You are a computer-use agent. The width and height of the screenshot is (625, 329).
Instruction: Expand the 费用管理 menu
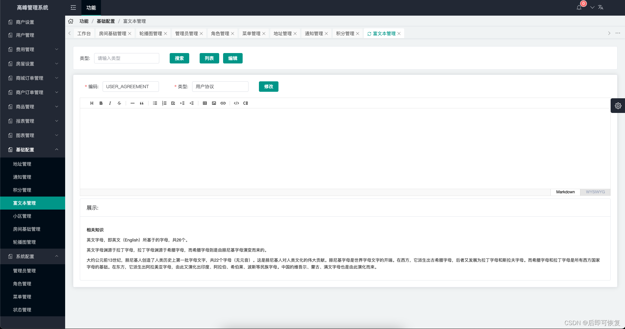point(33,49)
